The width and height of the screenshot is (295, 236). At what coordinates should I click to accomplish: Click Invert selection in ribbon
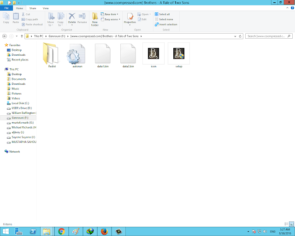tap(166, 24)
